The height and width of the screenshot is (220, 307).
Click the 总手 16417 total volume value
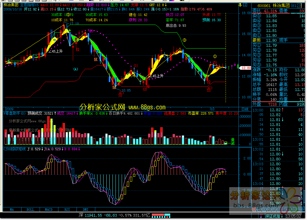pos(271,84)
